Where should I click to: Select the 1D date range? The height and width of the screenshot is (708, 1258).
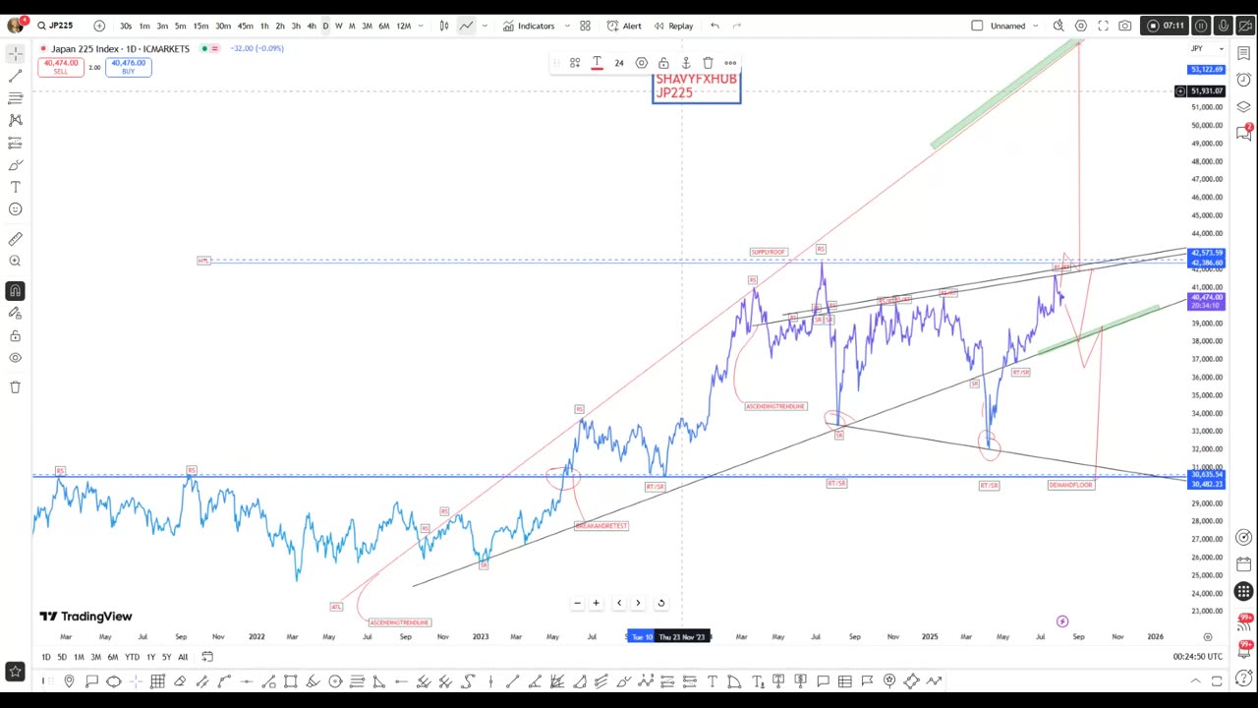pos(45,657)
